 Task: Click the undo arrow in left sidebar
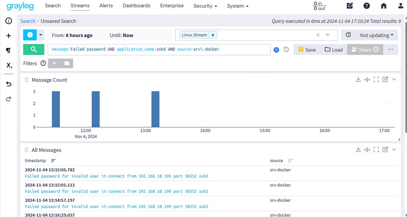tap(9, 84)
